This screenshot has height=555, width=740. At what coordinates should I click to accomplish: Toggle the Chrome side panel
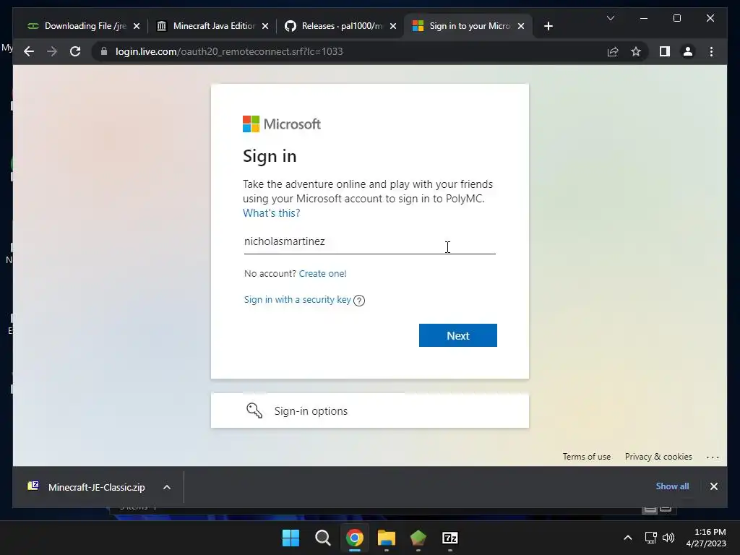665,51
